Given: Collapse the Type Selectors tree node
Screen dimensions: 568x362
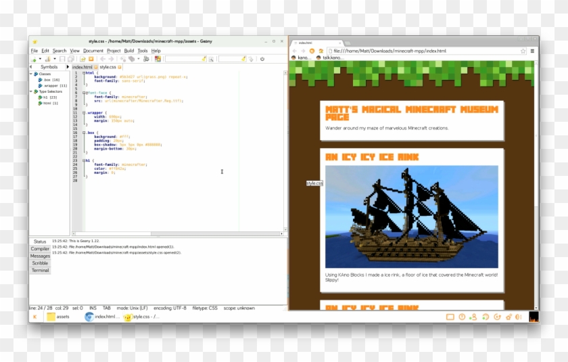Looking at the screenshot, I should (31, 91).
